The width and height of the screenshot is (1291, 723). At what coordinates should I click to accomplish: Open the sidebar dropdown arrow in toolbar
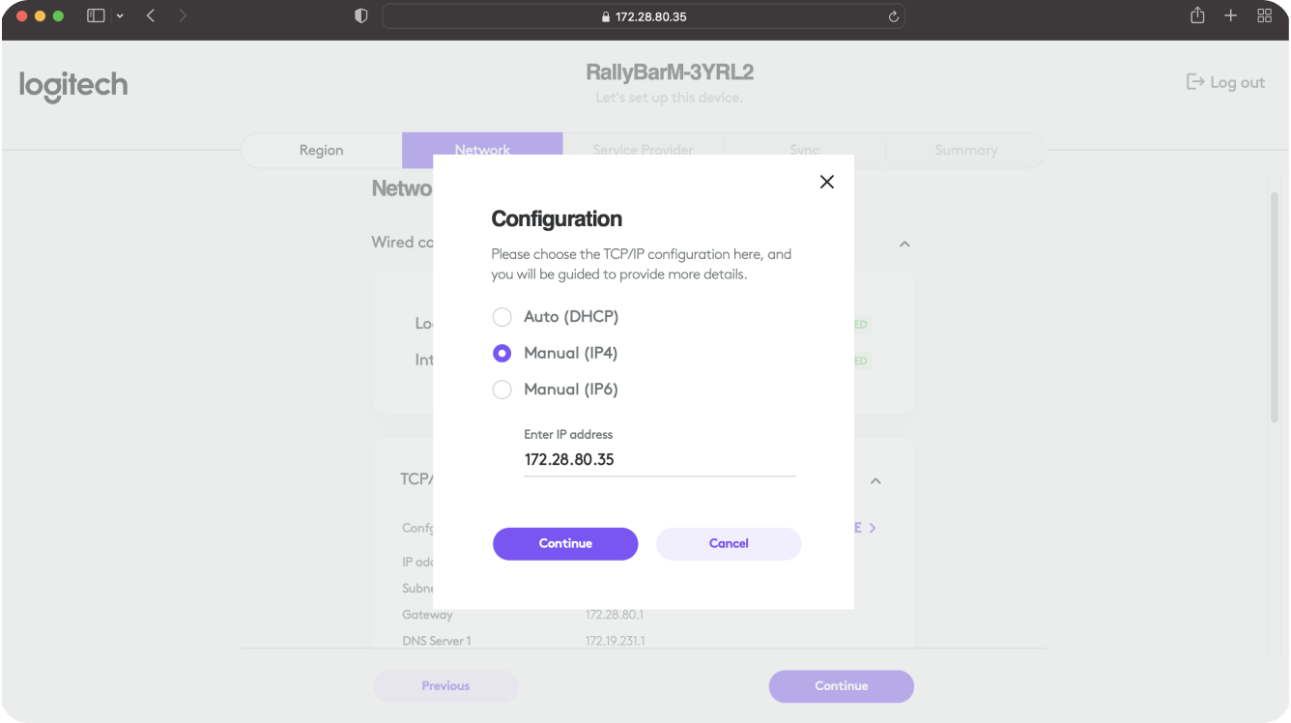click(x=120, y=16)
